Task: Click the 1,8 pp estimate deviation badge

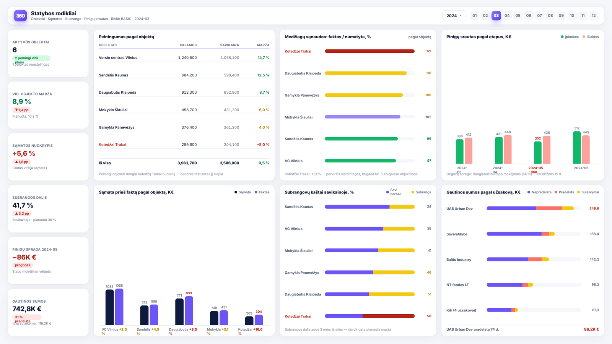Action: click(22, 162)
